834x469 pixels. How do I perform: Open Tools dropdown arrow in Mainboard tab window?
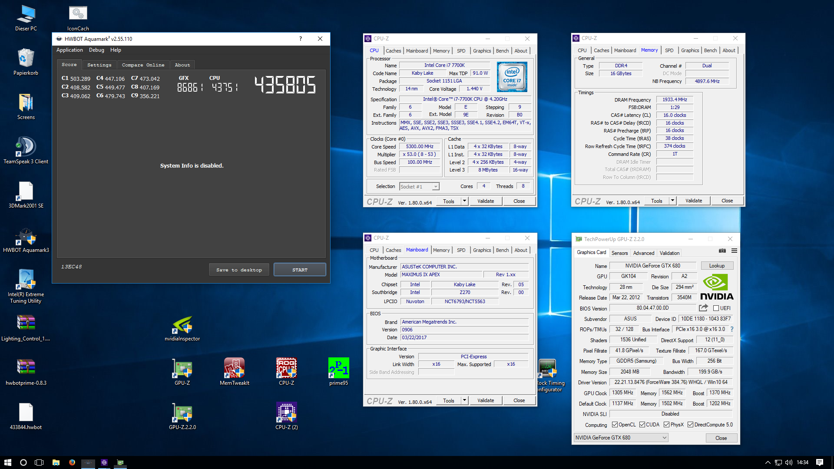tap(464, 400)
